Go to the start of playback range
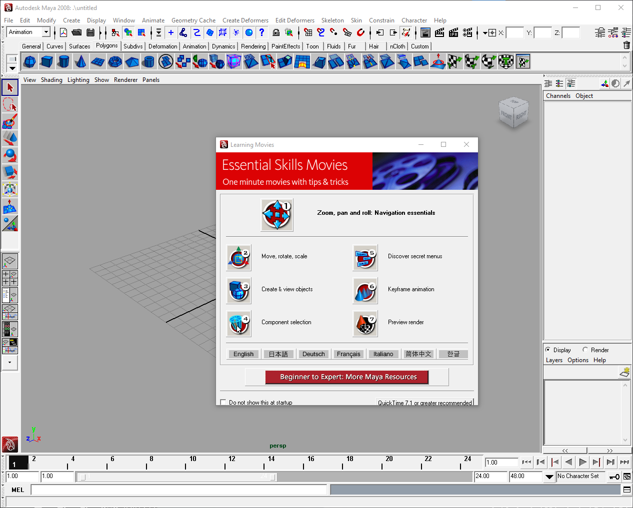633x508 pixels. point(526,462)
